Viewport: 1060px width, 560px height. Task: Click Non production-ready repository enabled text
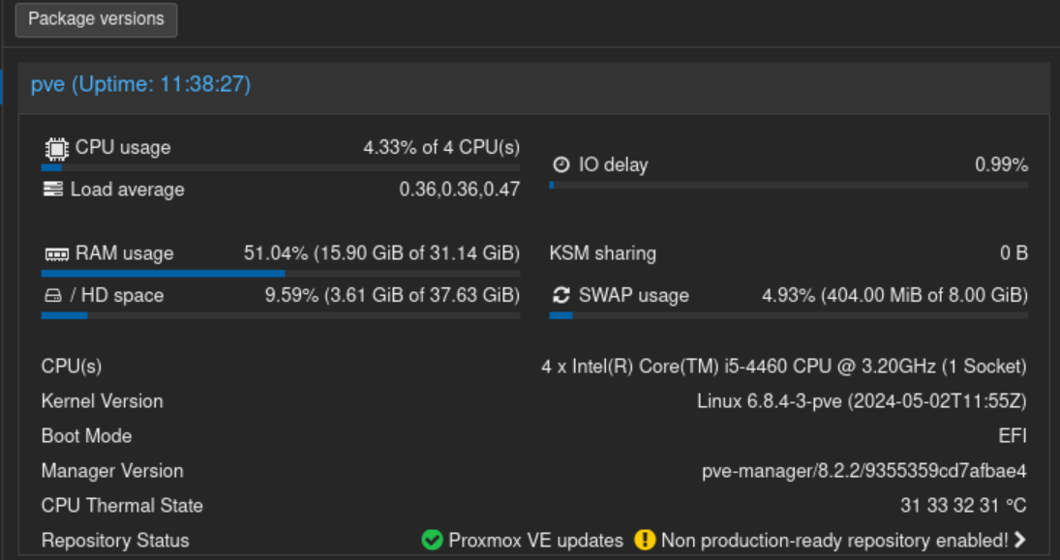click(834, 541)
